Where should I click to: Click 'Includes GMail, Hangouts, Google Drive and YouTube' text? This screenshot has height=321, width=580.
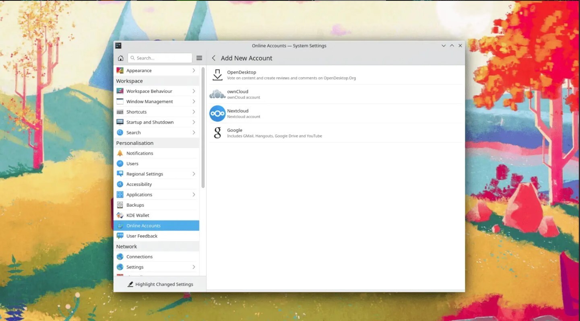coord(275,136)
